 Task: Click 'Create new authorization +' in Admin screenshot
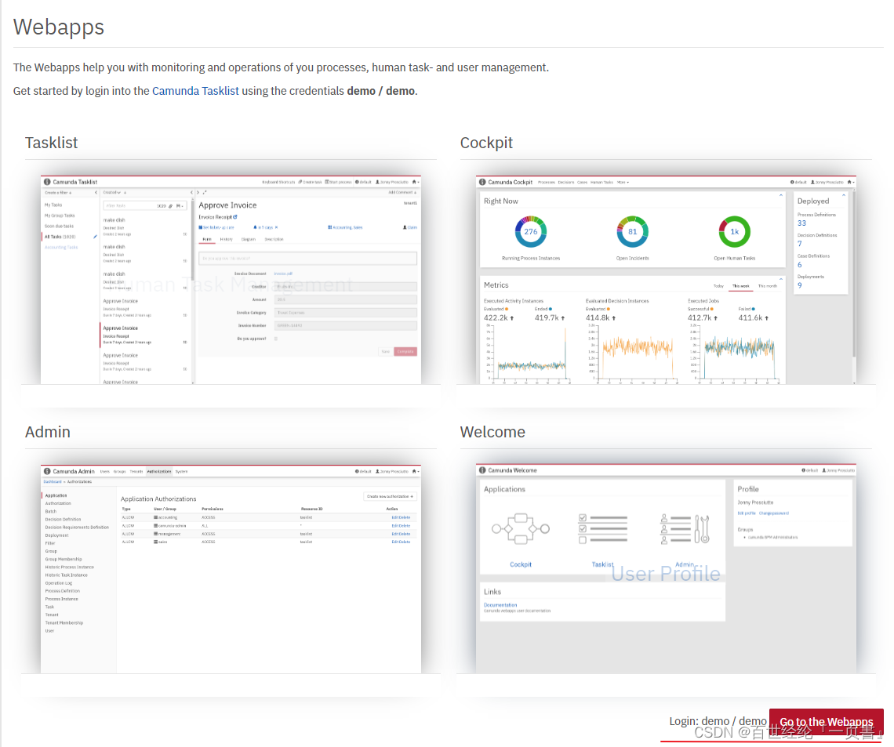391,496
